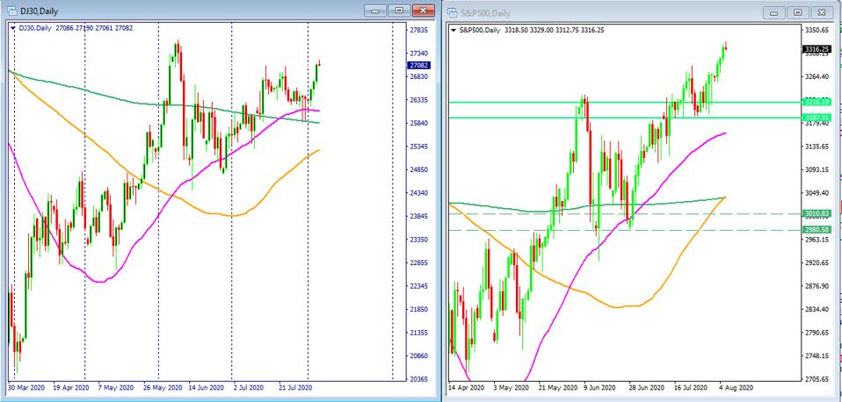Maximize the DJ30 chart window
The image size is (842, 402).
(398, 11)
